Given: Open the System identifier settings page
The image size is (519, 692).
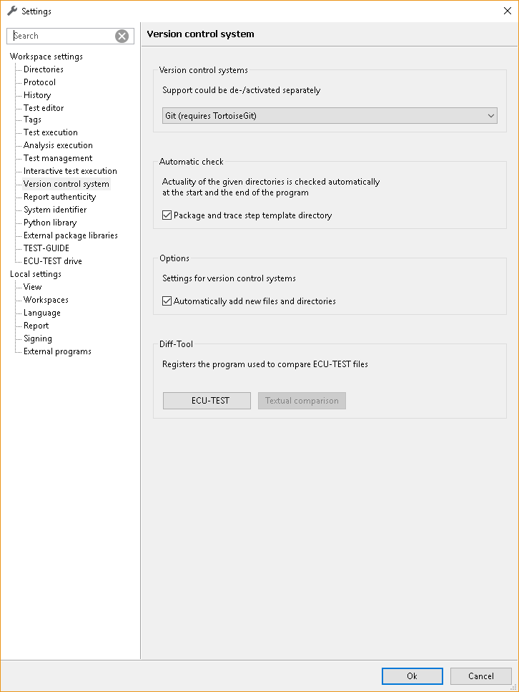Looking at the screenshot, I should coord(55,210).
